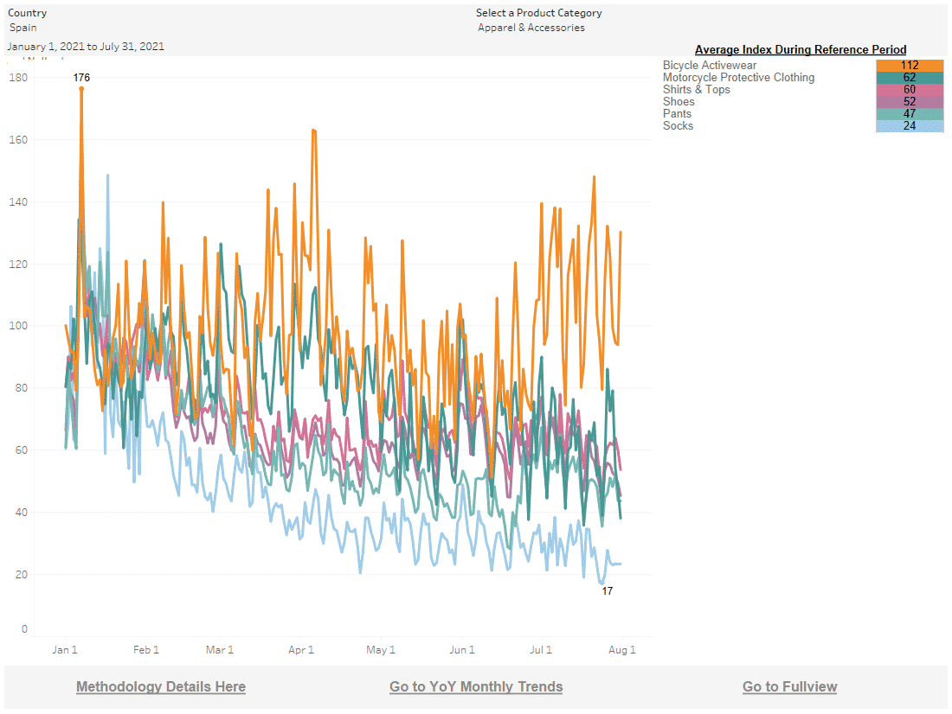The image size is (952, 714).
Task: Go to YoY Monthly Trends
Action: point(476,686)
